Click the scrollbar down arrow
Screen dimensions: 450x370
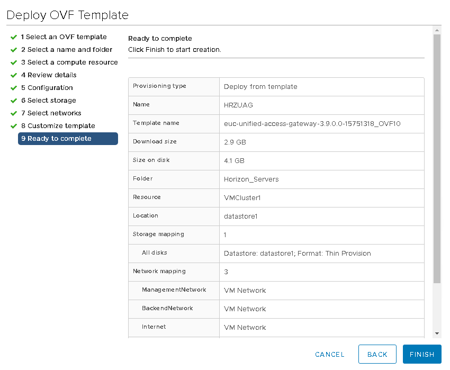pos(437,333)
